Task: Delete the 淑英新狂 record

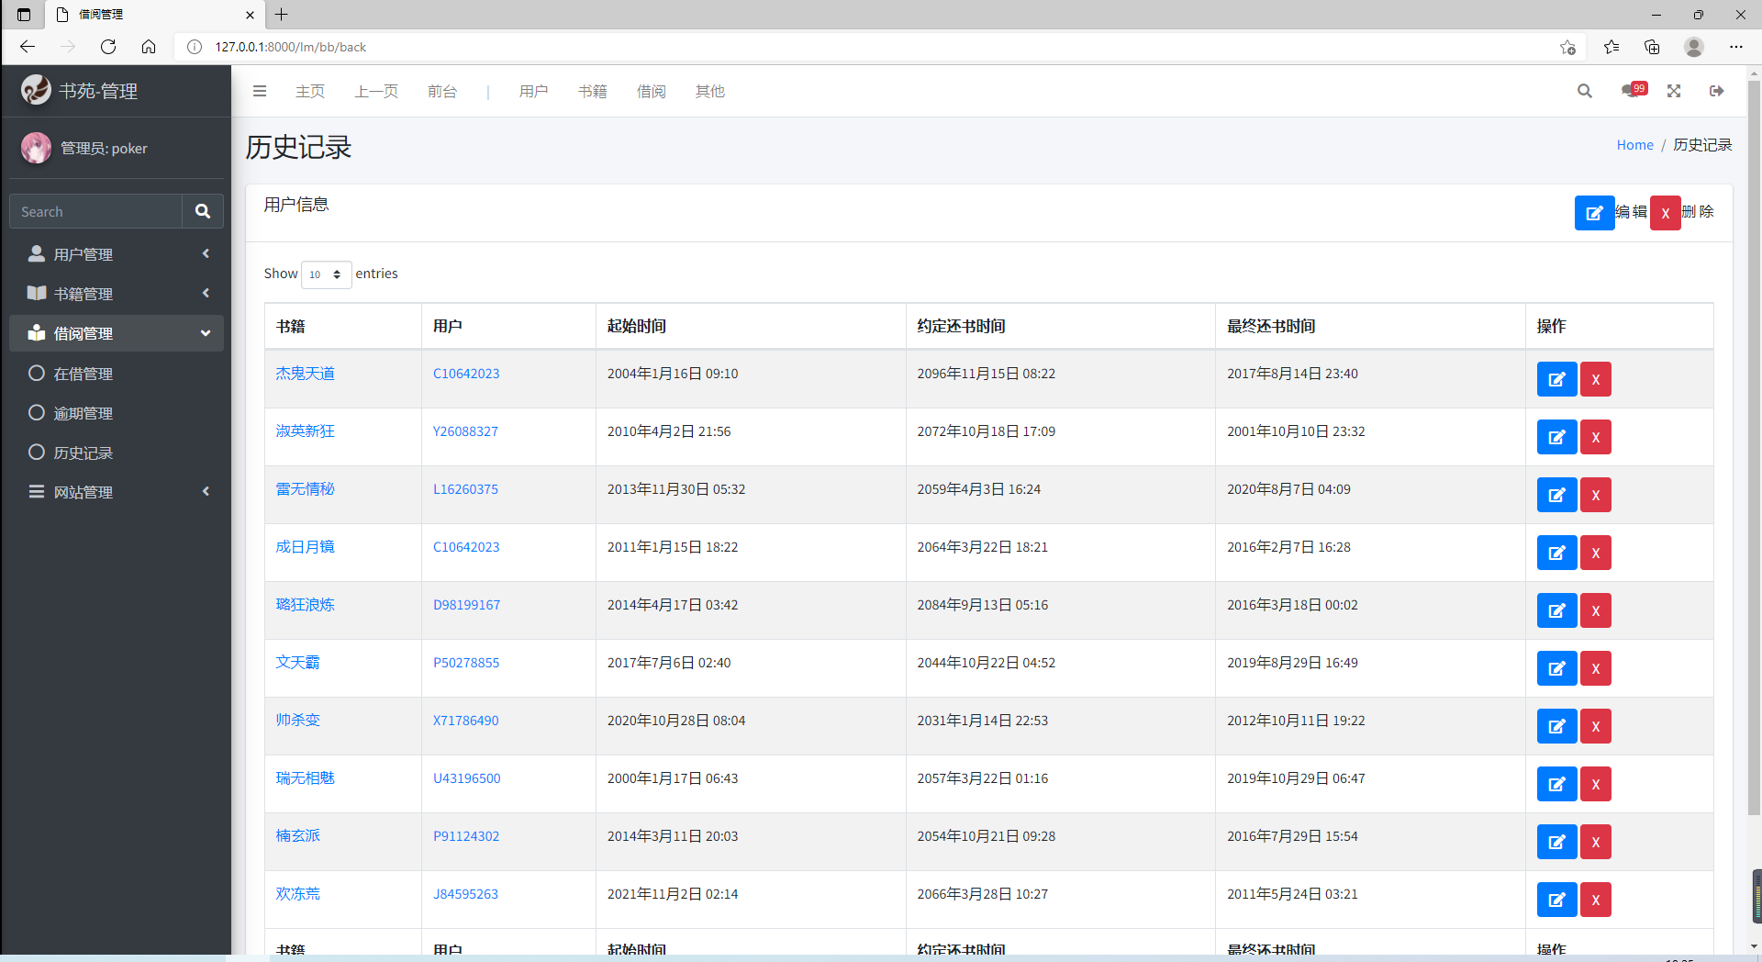Action: (1595, 437)
